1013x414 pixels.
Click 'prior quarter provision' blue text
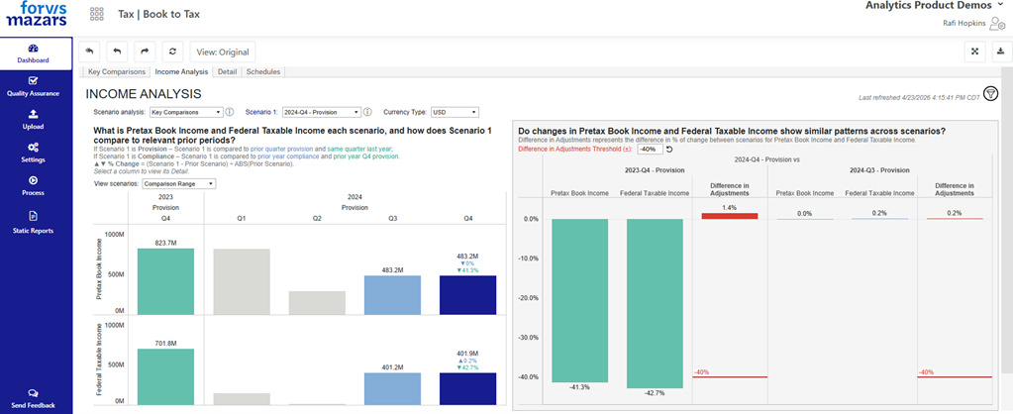(281, 149)
